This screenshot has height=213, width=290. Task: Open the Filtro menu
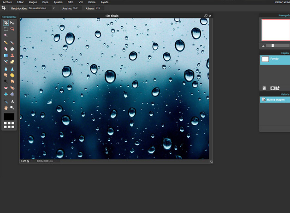(x=71, y=2)
